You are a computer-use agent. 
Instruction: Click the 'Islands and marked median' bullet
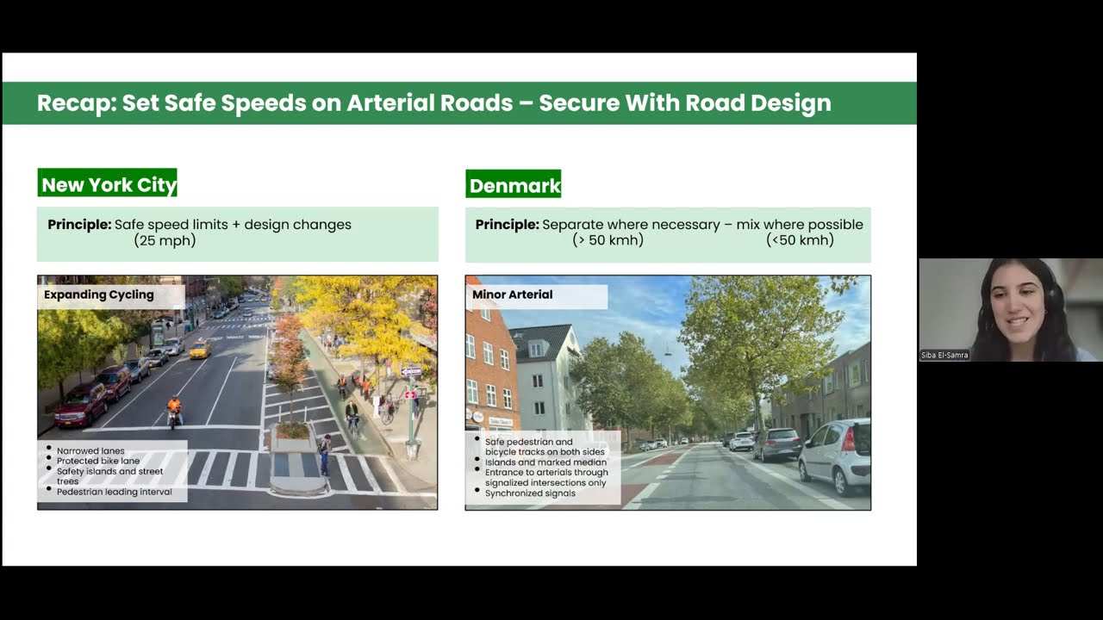pyautogui.click(x=545, y=462)
